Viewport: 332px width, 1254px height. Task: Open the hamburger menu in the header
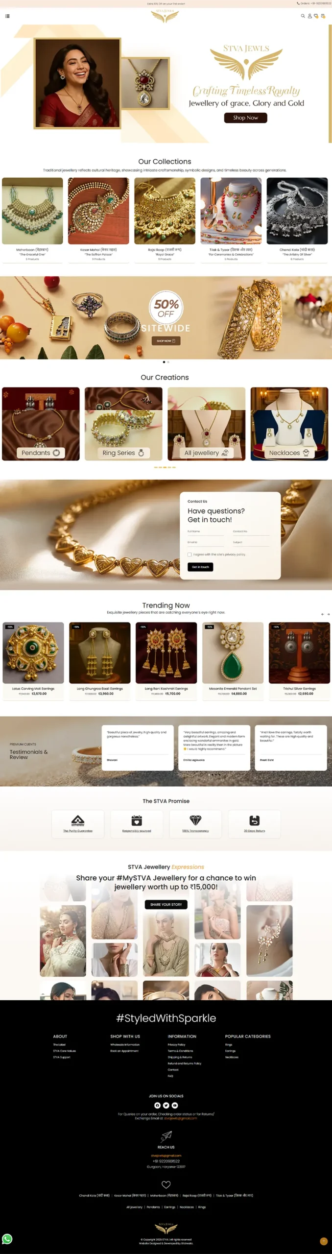pos(7,16)
